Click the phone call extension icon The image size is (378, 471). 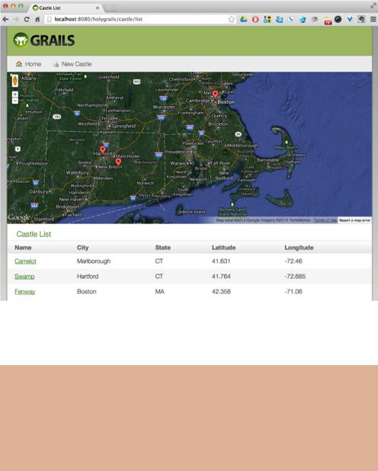tap(291, 19)
